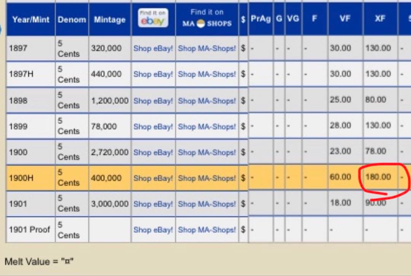411x276 pixels.
Task: Select the VF grade column header
Action: [x=345, y=18]
